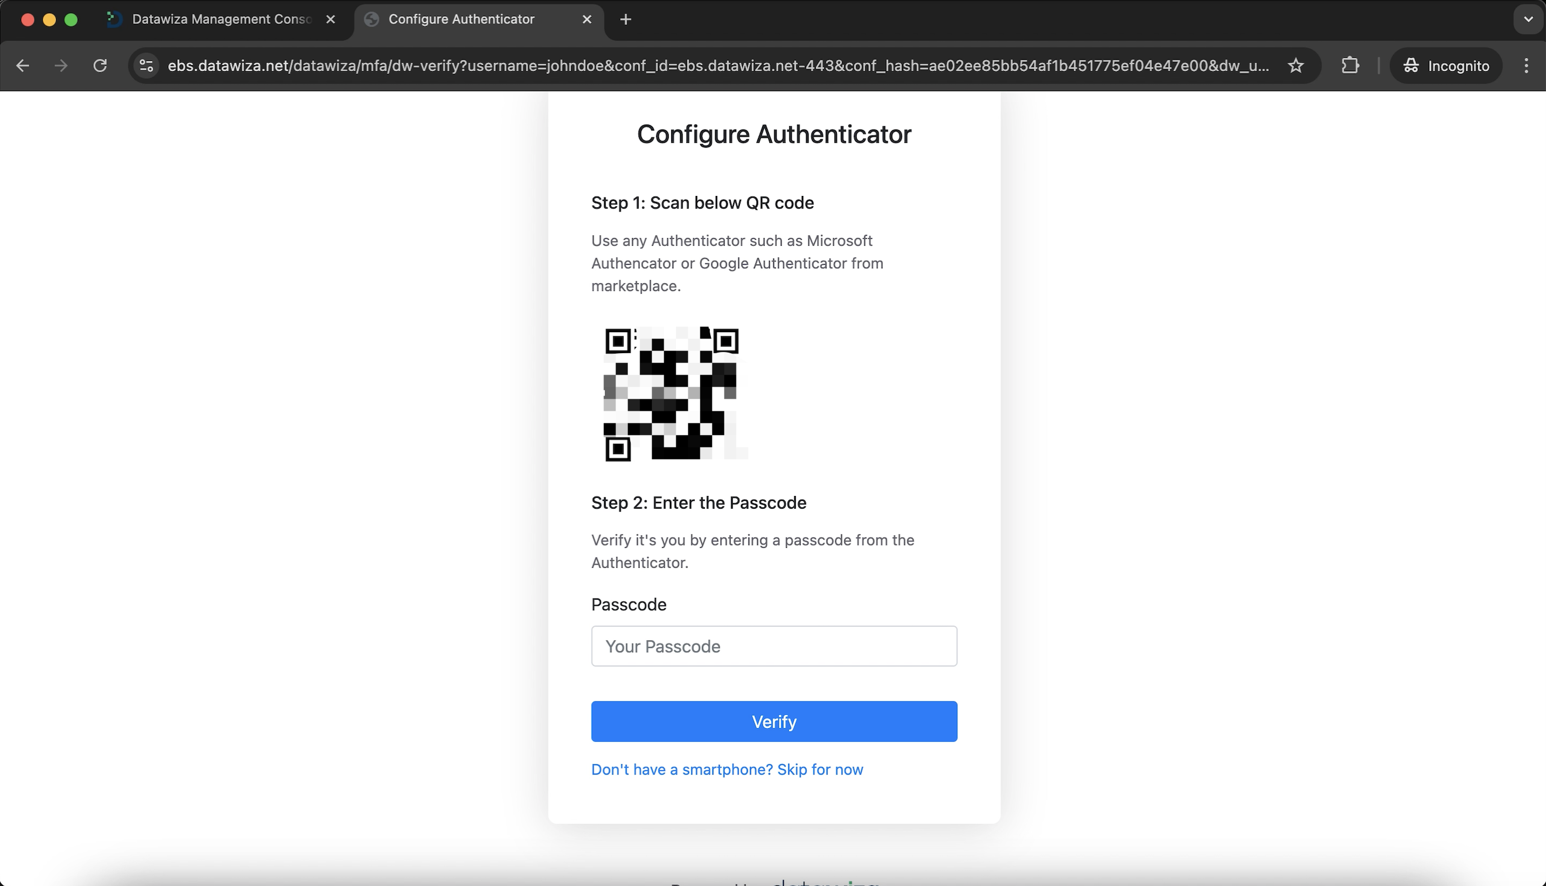Switch to Datawiza Management Console tab

[x=222, y=19]
